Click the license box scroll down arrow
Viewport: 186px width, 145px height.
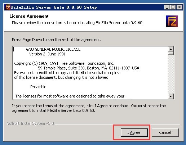click(171, 96)
